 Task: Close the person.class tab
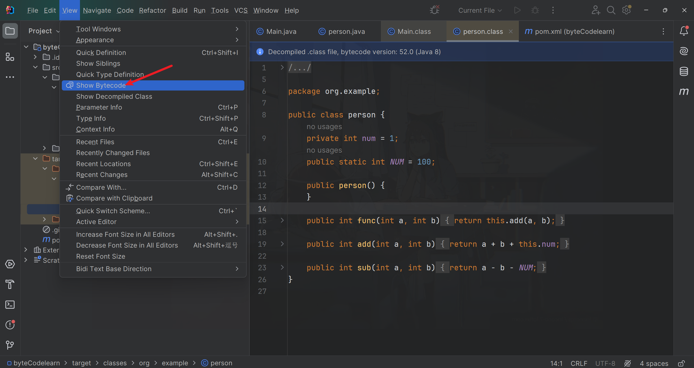pyautogui.click(x=511, y=31)
